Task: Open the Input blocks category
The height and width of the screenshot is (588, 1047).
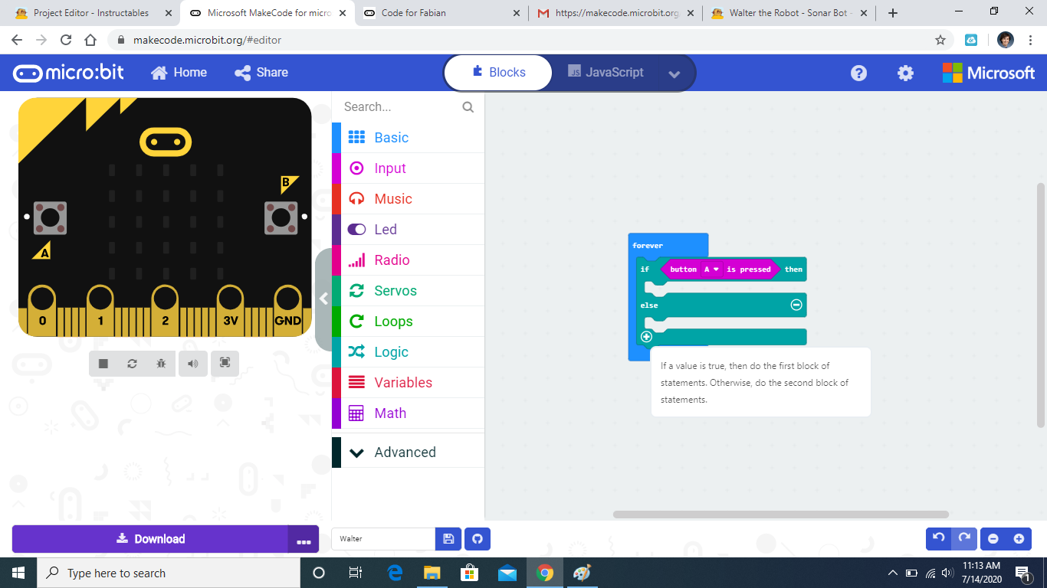Action: [x=408, y=168]
